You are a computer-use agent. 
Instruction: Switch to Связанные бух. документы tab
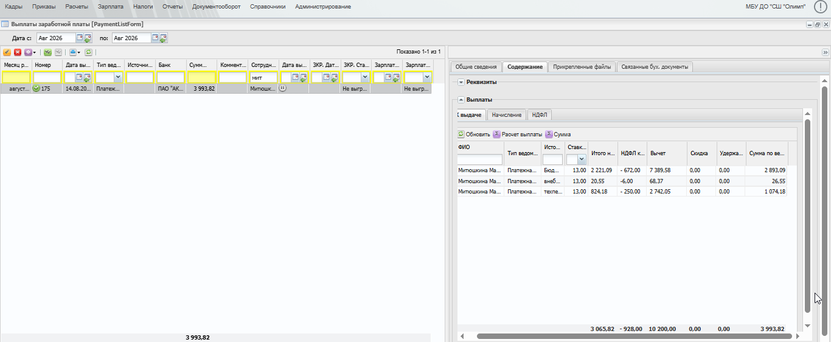pos(655,67)
